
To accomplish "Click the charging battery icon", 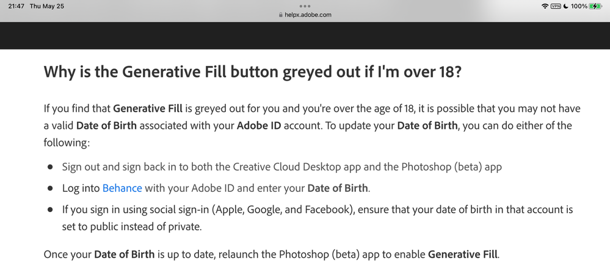I will tap(595, 6).
